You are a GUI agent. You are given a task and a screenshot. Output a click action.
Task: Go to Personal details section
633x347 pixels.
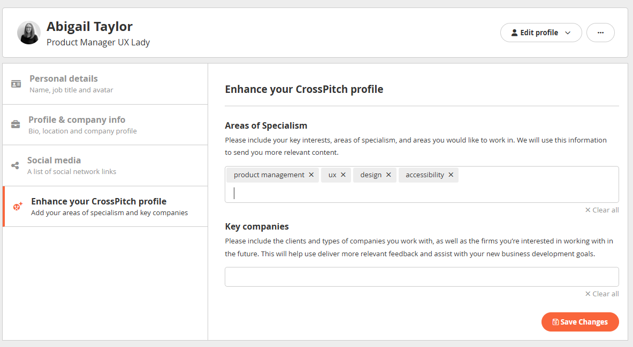[105, 84]
